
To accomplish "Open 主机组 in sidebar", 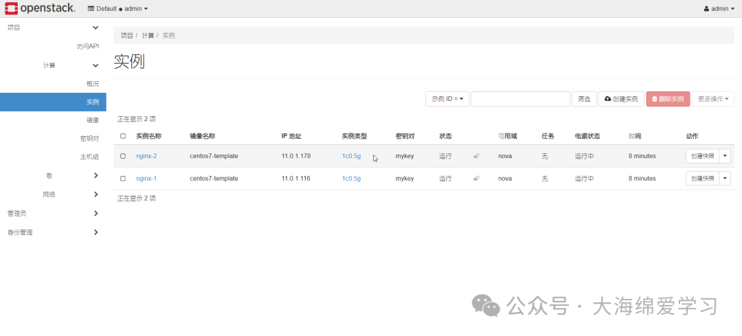I will (89, 157).
